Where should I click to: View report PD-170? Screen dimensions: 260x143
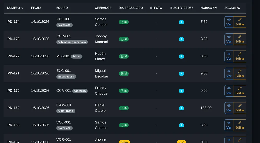(229, 91)
